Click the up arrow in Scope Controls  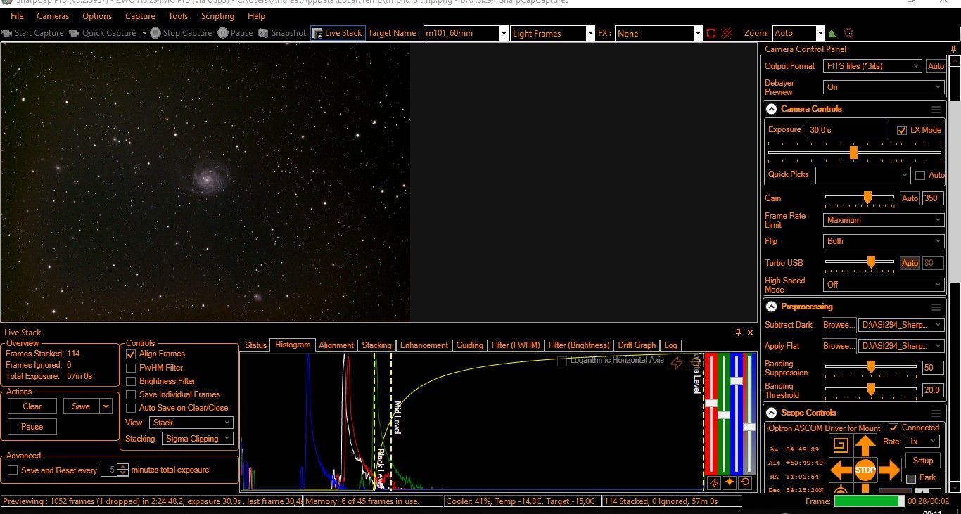(865, 446)
